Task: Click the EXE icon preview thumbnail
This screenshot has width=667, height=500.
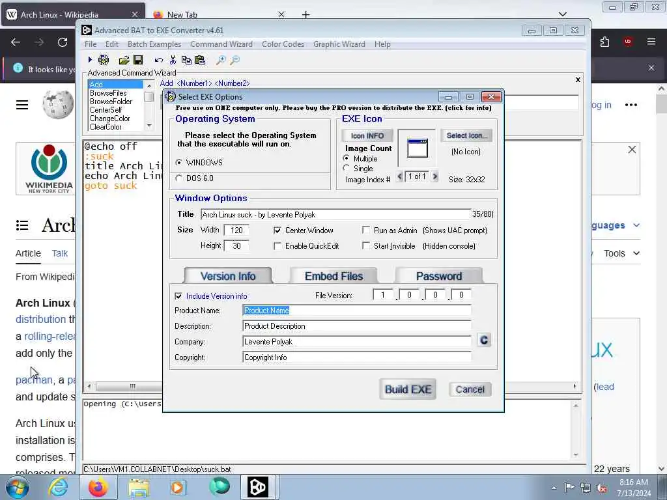Action: pyautogui.click(x=417, y=148)
